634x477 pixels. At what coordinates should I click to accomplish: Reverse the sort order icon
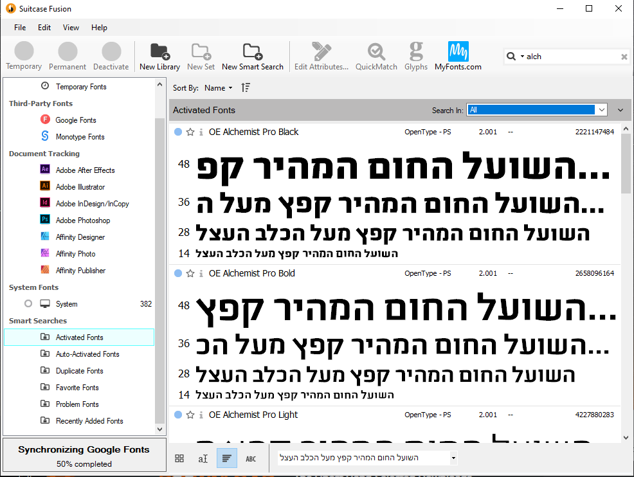click(x=246, y=87)
